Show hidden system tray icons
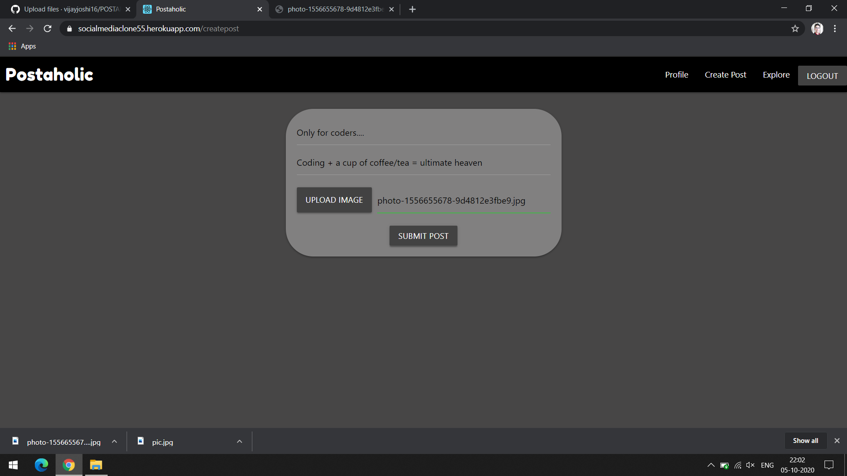Viewport: 847px width, 476px height. (x=711, y=465)
